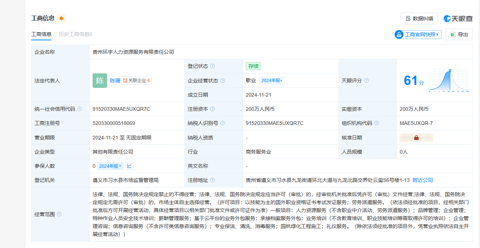Switch to the 历史工商信息 tab
The height and width of the screenshot is (248, 480).
click(x=75, y=34)
